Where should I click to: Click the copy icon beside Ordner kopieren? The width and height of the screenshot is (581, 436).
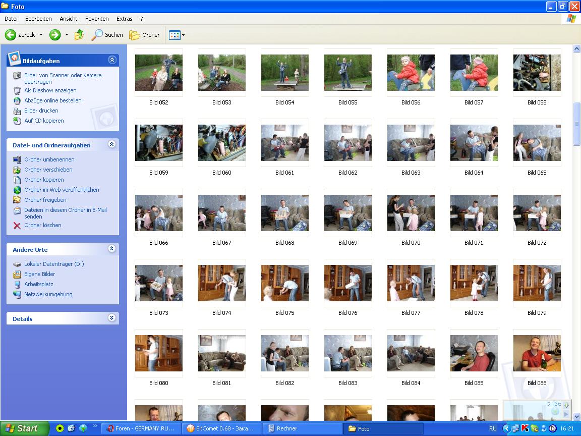click(x=17, y=180)
